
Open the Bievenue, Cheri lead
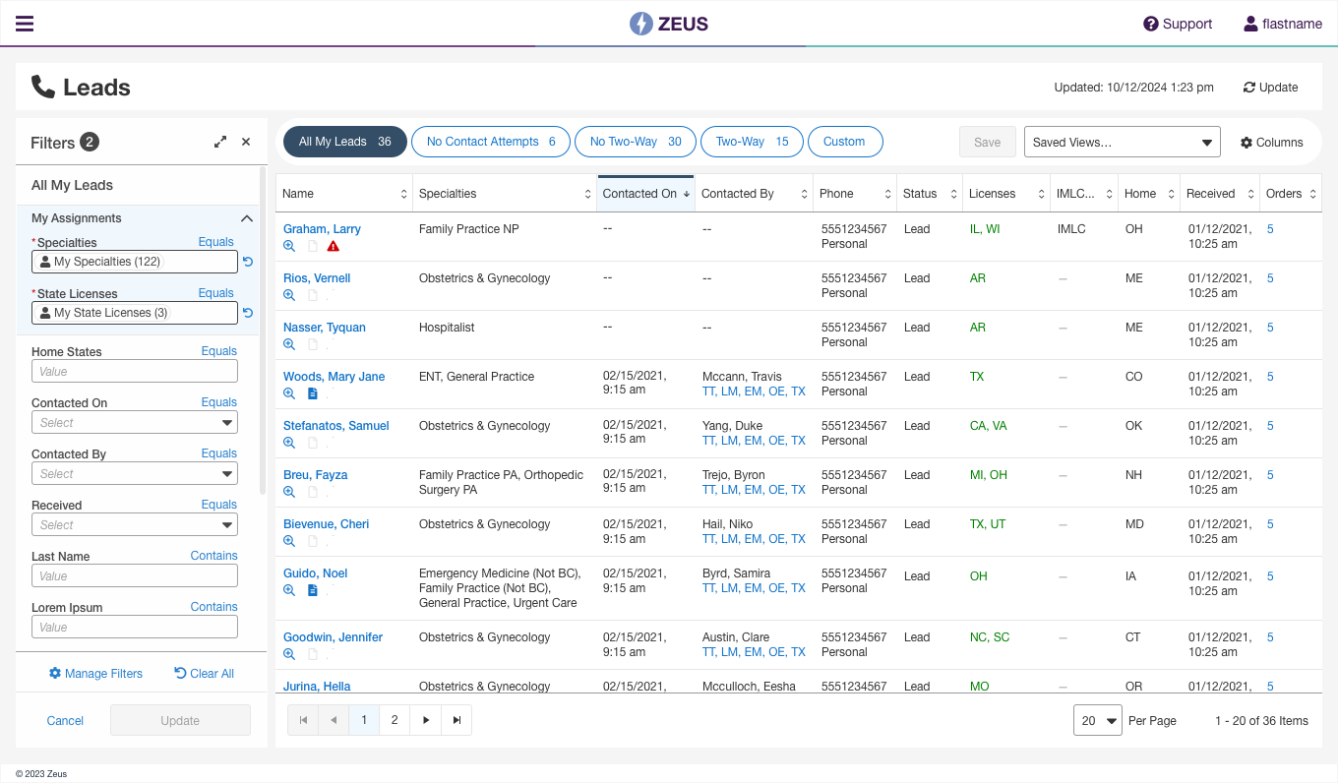[x=326, y=524]
